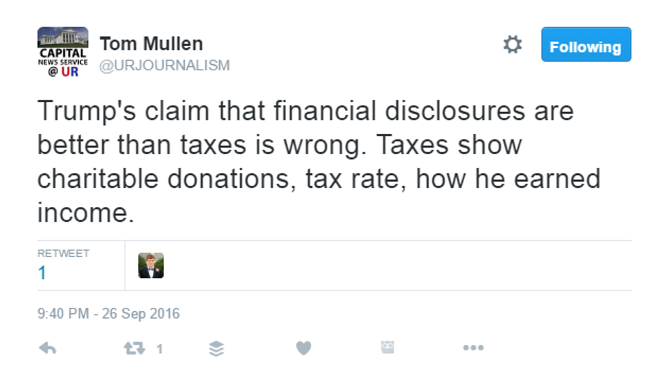Click the reply arrow icon
The width and height of the screenshot is (663, 372).
[x=47, y=348]
